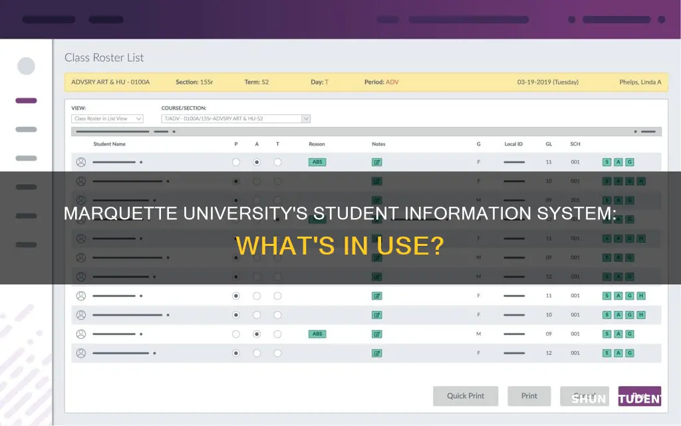Click the Quick Print button
Image resolution: width=681 pixels, height=426 pixels.
(x=466, y=396)
